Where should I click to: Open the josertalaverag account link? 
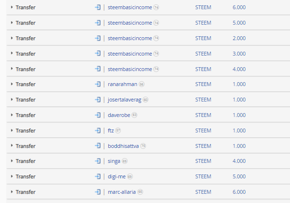point(125,100)
